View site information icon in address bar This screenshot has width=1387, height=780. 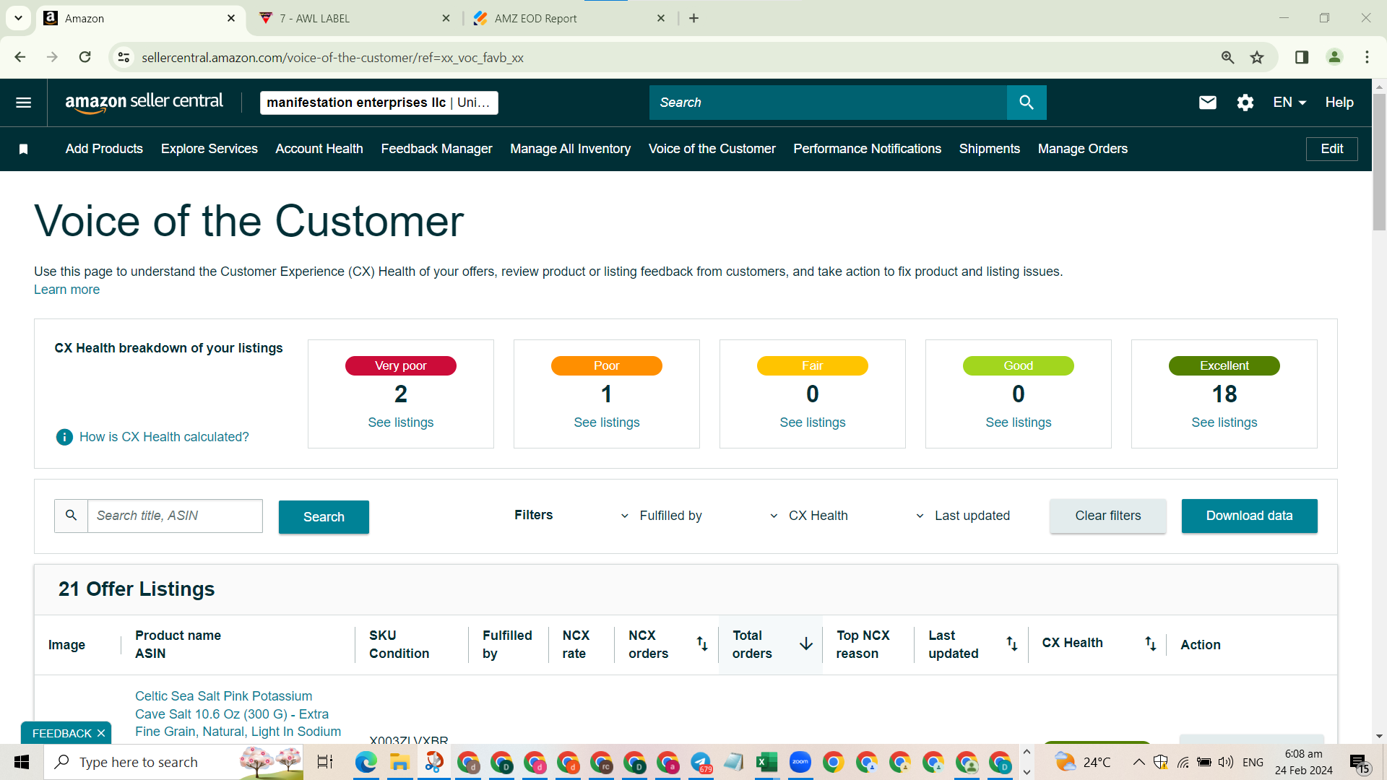click(124, 57)
